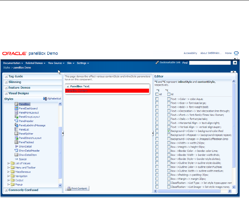Enable contentStyle font-weight:bold checkbox
The image size is (249, 198).
point(169,107)
